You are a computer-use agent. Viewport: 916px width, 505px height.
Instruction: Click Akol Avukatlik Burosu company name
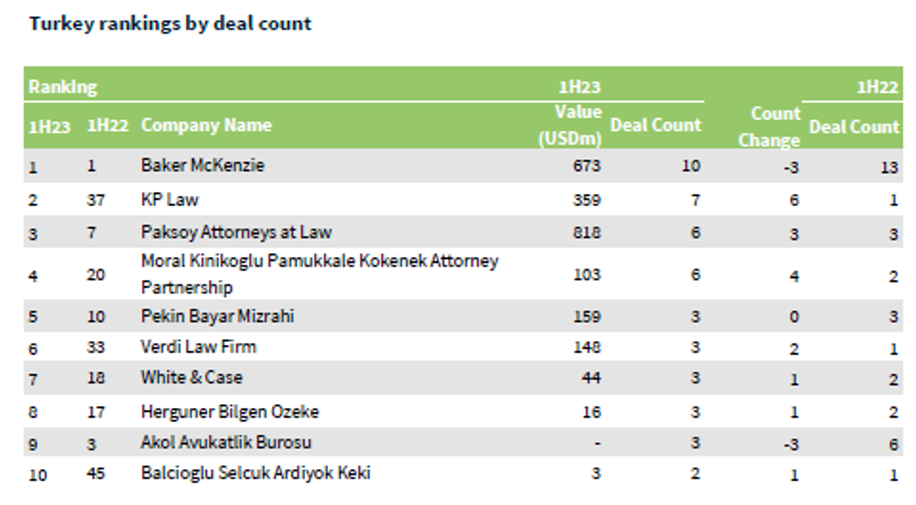point(226,442)
